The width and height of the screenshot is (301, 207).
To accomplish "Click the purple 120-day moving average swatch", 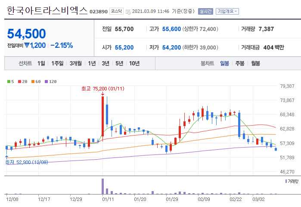I will (46, 81).
